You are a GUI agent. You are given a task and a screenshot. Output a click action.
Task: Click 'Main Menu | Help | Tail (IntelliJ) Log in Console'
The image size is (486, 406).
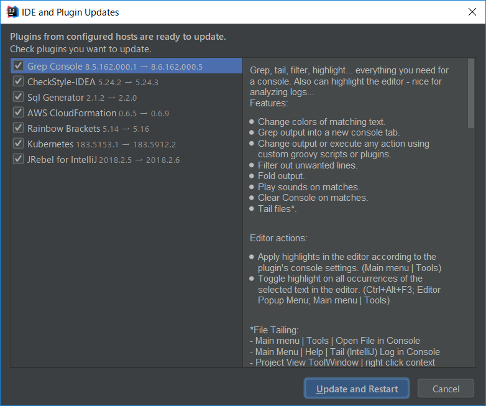[347, 352]
